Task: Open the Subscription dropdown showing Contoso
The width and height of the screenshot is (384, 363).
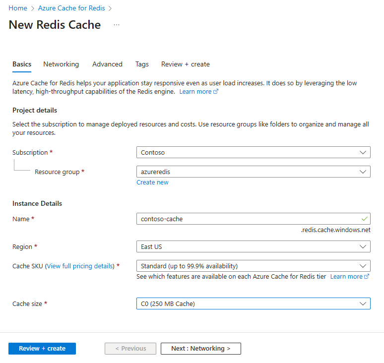Action: pyautogui.click(x=253, y=152)
